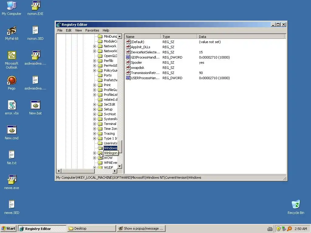Select the nonon.EXE desktop icon
This screenshot has height=233, width=311.
(35, 6)
